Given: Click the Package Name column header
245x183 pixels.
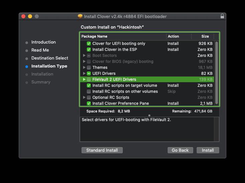Looking at the screenshot, I should pyautogui.click(x=123, y=37).
